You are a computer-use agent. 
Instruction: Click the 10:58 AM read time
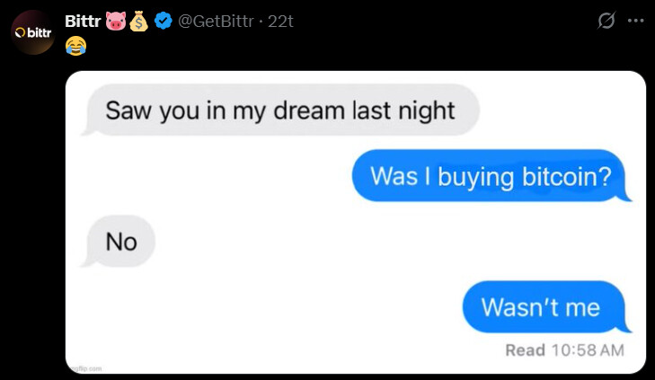pos(588,350)
